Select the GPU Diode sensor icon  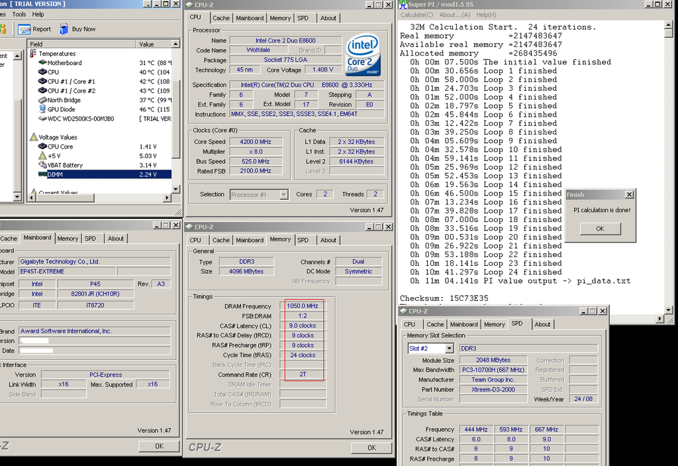click(x=42, y=109)
